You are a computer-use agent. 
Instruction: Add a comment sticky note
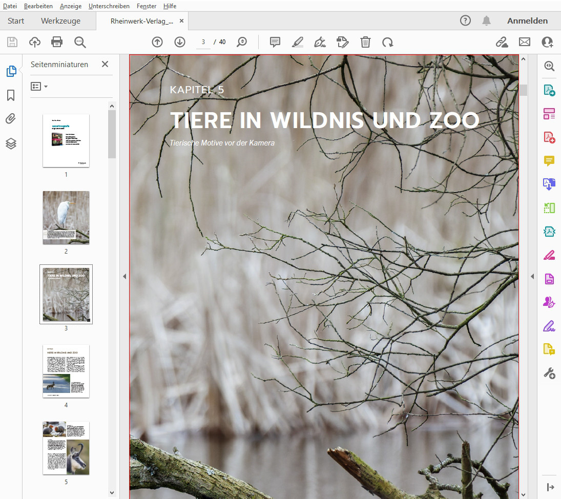[275, 42]
